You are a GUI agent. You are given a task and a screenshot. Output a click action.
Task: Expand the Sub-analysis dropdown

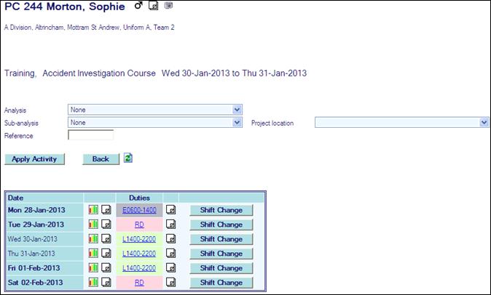coord(154,123)
